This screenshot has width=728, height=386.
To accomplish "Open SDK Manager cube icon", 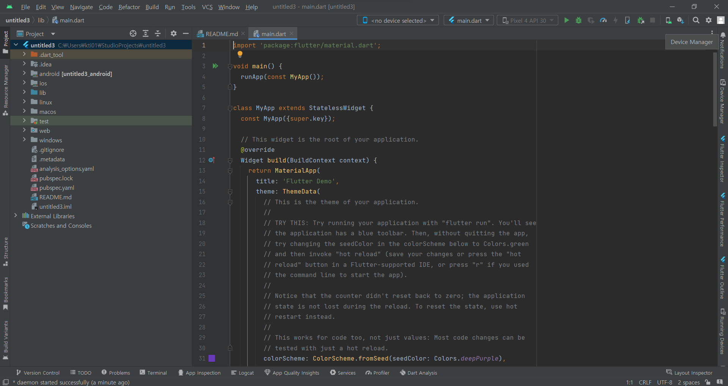I will [681, 20].
